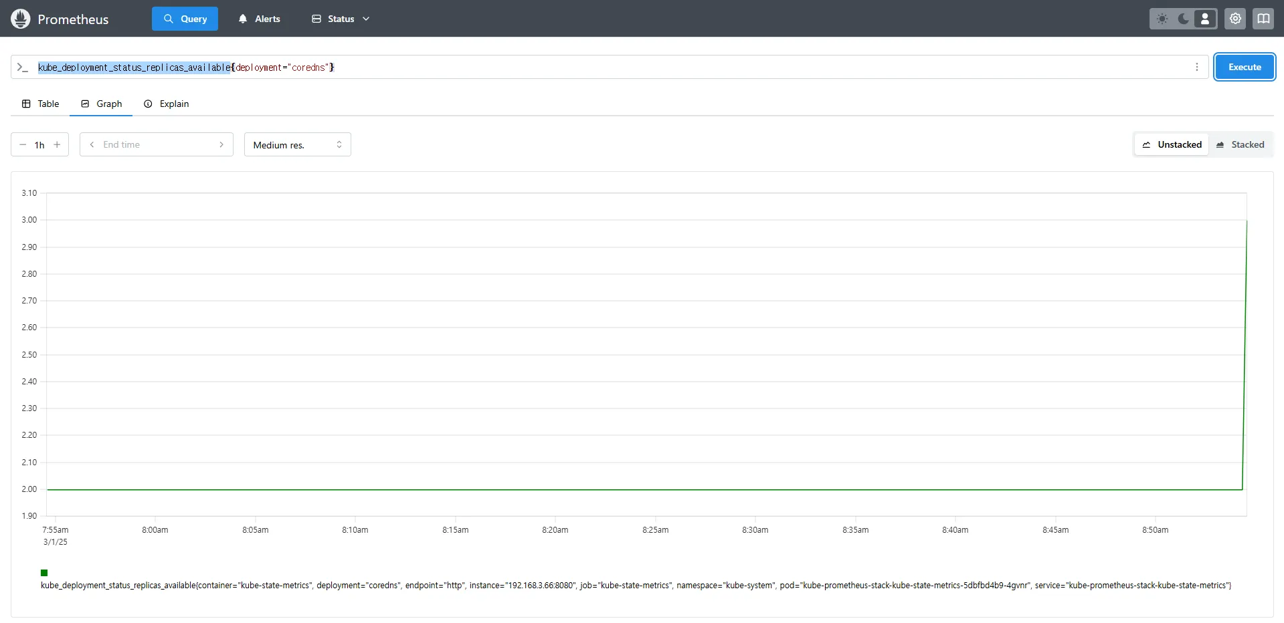Switch to the Table tab

(40, 104)
